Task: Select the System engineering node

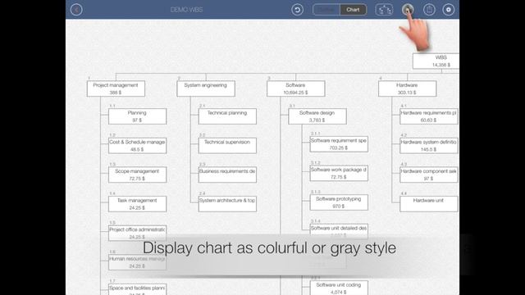Action: 206,88
